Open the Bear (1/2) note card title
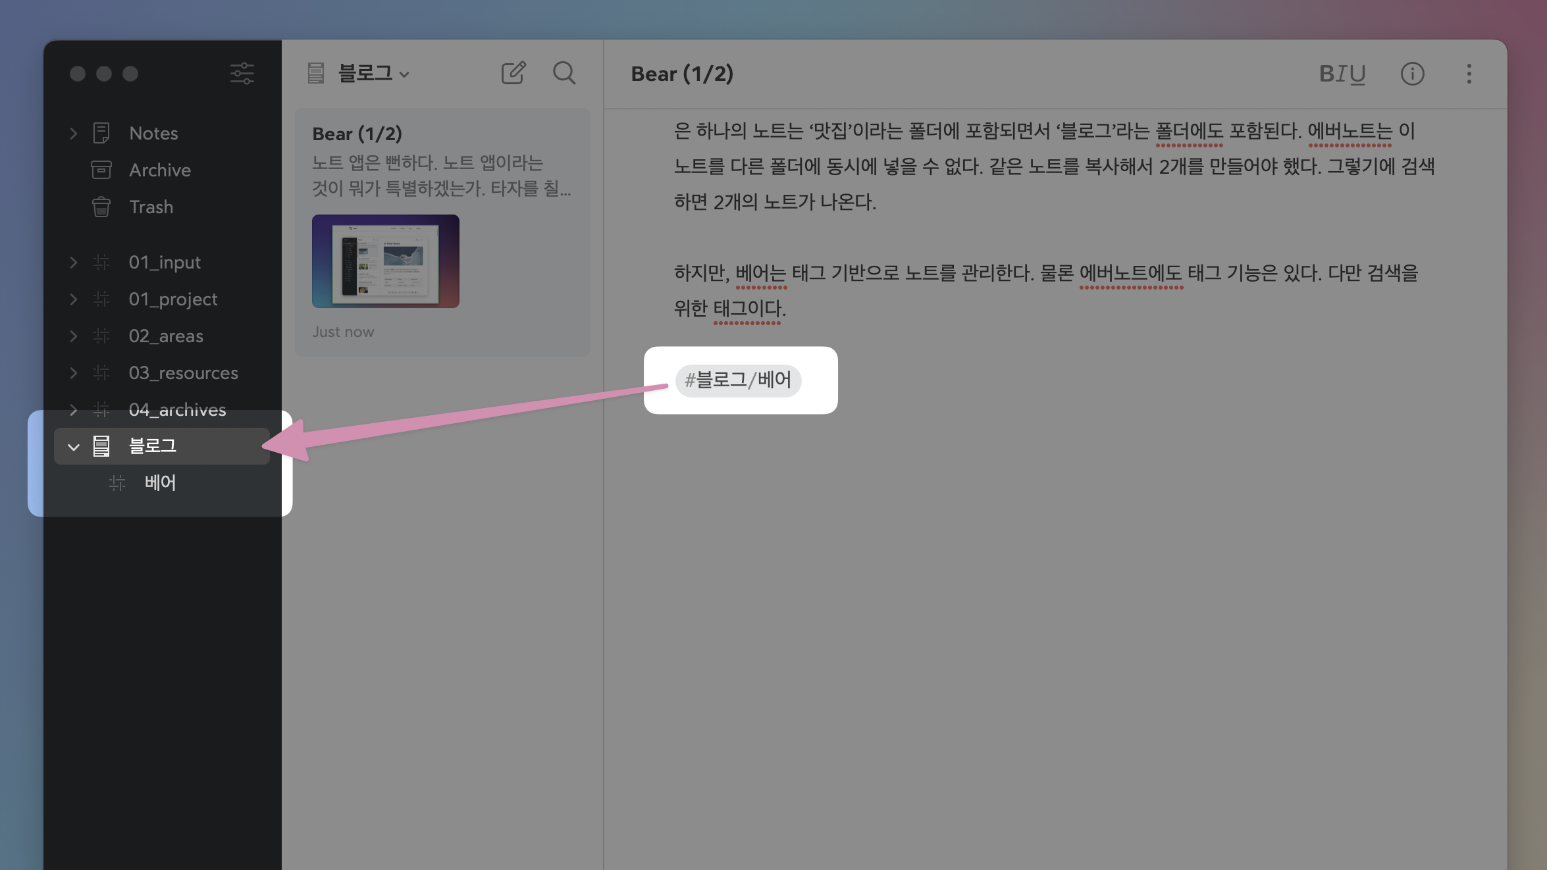Viewport: 1547px width, 870px height. coord(357,134)
